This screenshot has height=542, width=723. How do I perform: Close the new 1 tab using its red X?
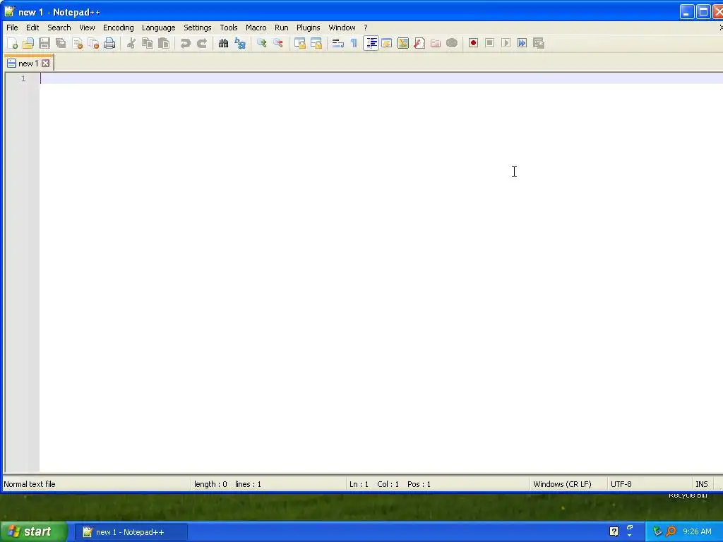(x=46, y=64)
